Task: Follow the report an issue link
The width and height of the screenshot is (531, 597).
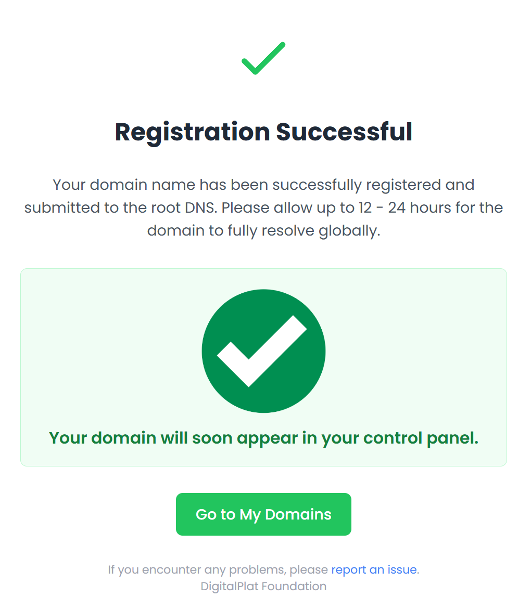Action: [374, 569]
